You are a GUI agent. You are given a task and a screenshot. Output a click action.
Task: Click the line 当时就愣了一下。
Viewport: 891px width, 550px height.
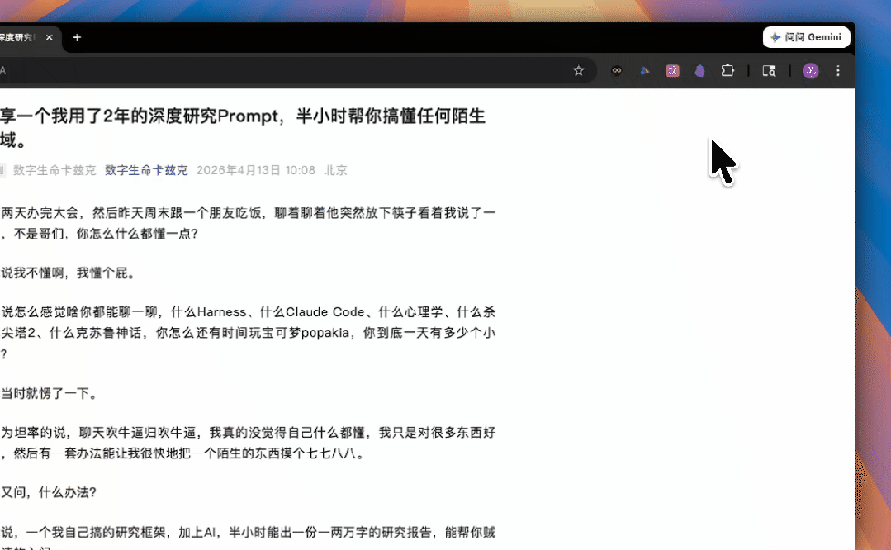click(50, 393)
